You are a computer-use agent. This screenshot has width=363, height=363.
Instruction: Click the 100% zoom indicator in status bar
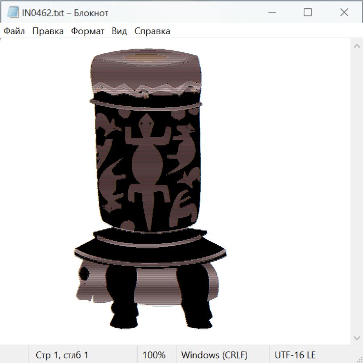point(154,355)
